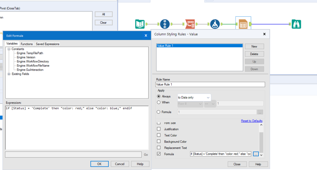Image resolution: width=317 pixels, height=170 pixels.
Task: Select the Browse binoculars tool on canvas
Action: tap(296, 24)
